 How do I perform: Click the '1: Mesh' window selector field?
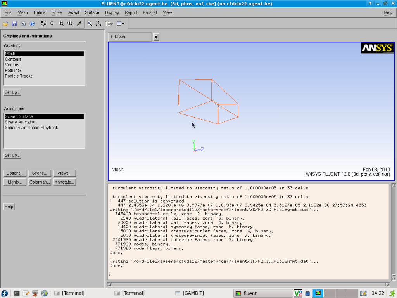(130, 37)
